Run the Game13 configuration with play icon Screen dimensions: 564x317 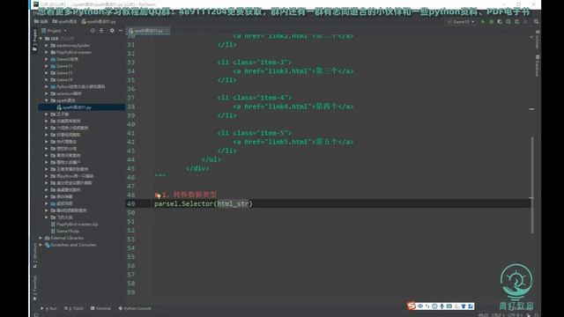483,22
